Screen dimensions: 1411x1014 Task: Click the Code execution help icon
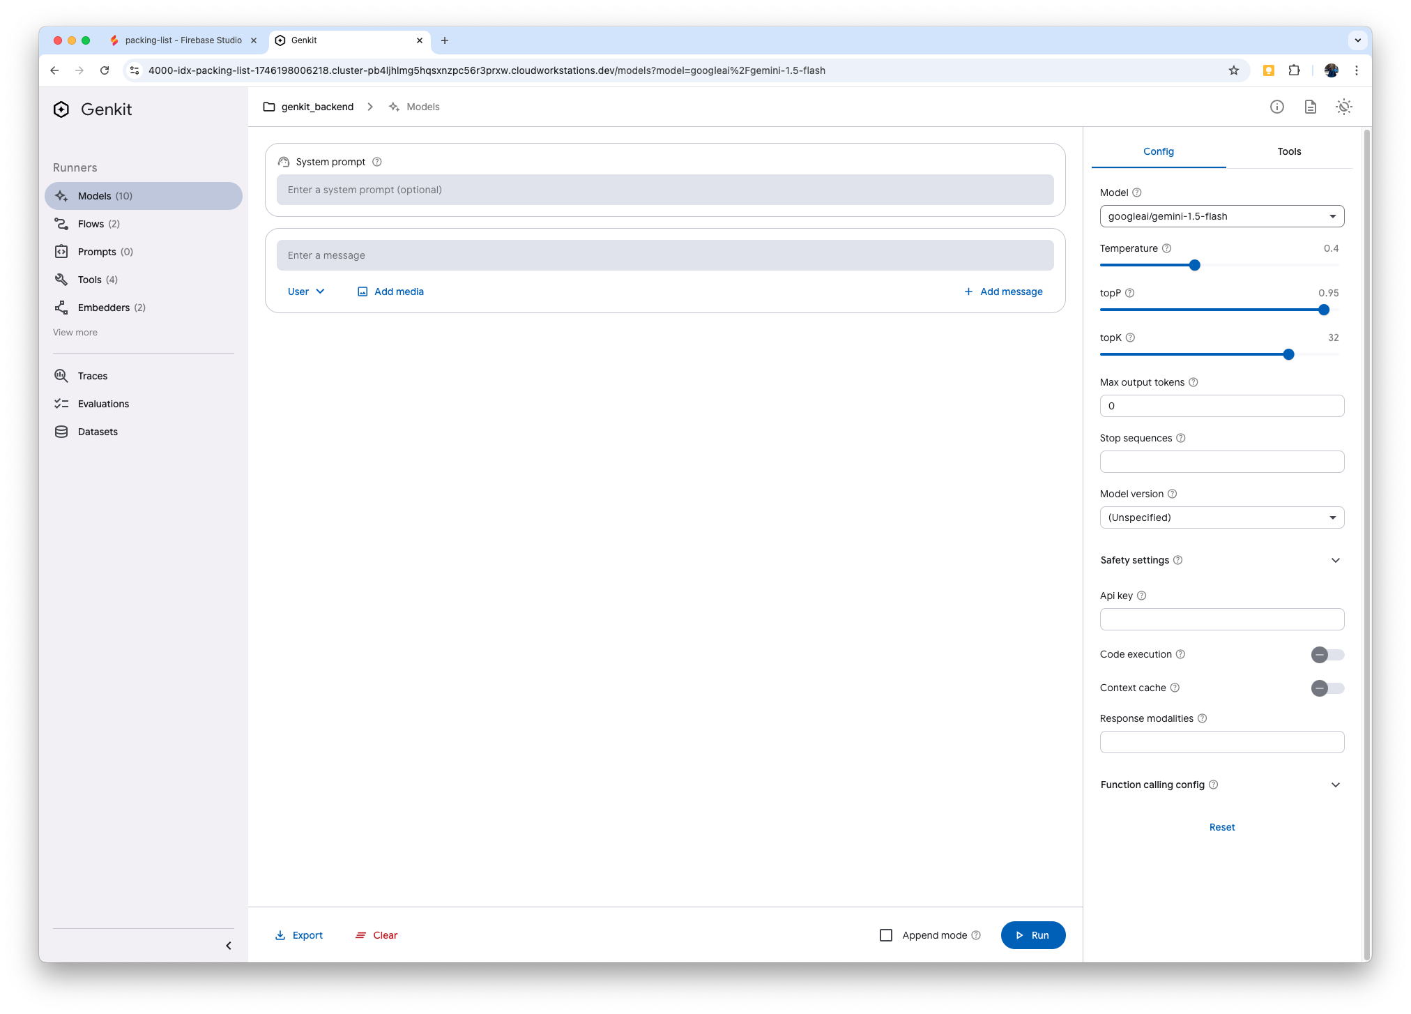tap(1180, 654)
